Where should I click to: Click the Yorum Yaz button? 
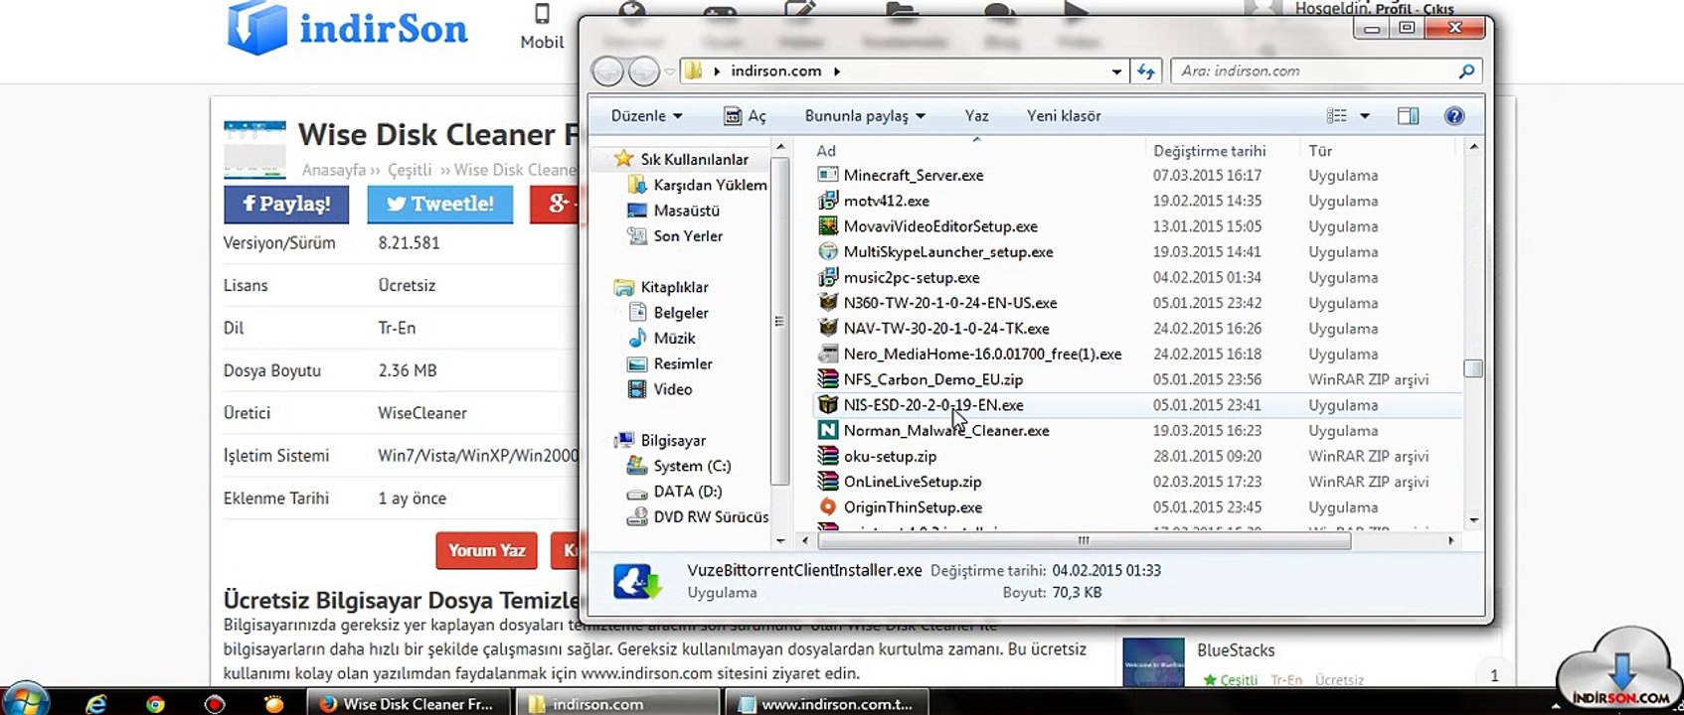point(486,550)
